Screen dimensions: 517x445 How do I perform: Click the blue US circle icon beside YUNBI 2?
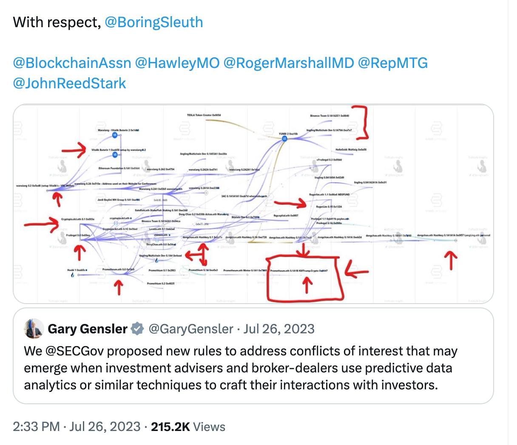pos(284,138)
